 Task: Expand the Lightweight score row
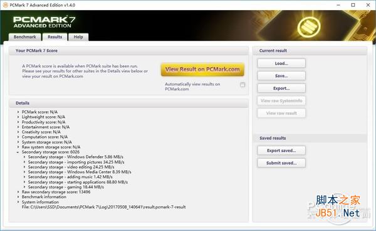(18, 117)
